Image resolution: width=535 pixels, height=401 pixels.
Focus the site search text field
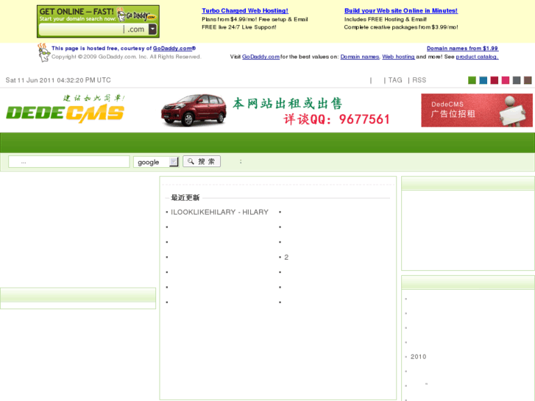(x=69, y=162)
